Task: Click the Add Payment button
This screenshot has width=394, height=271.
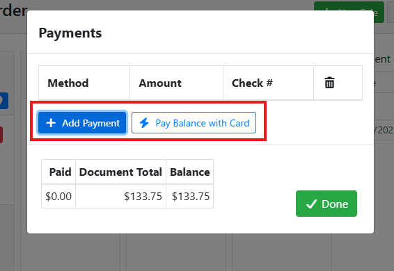Action: coord(82,123)
